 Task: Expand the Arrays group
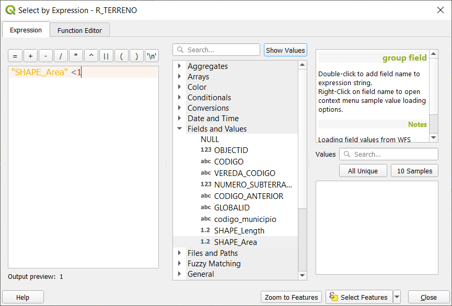(x=180, y=76)
